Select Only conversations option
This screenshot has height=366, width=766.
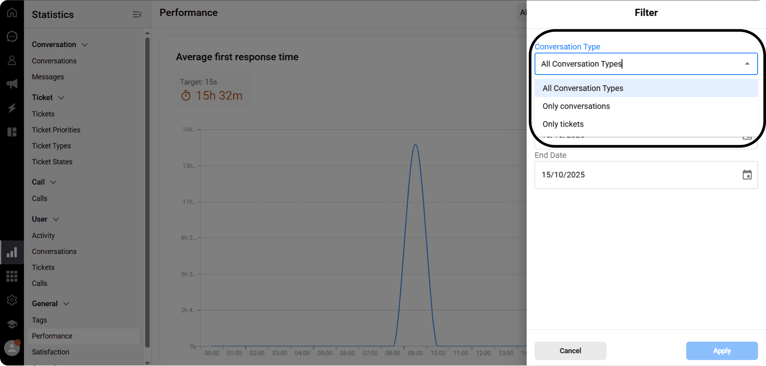point(646,106)
